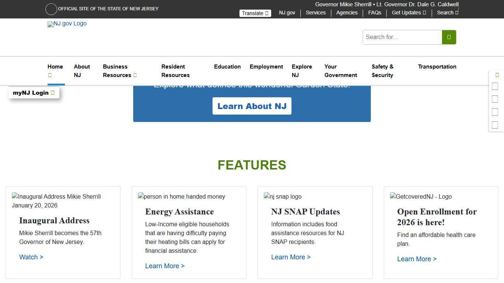Click the Get Updates icon in the utility bar

424,13
